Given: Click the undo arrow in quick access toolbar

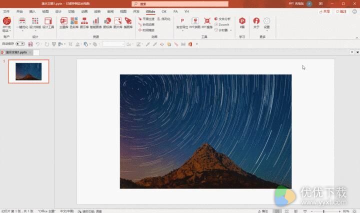Looking at the screenshot, I should click(37, 44).
